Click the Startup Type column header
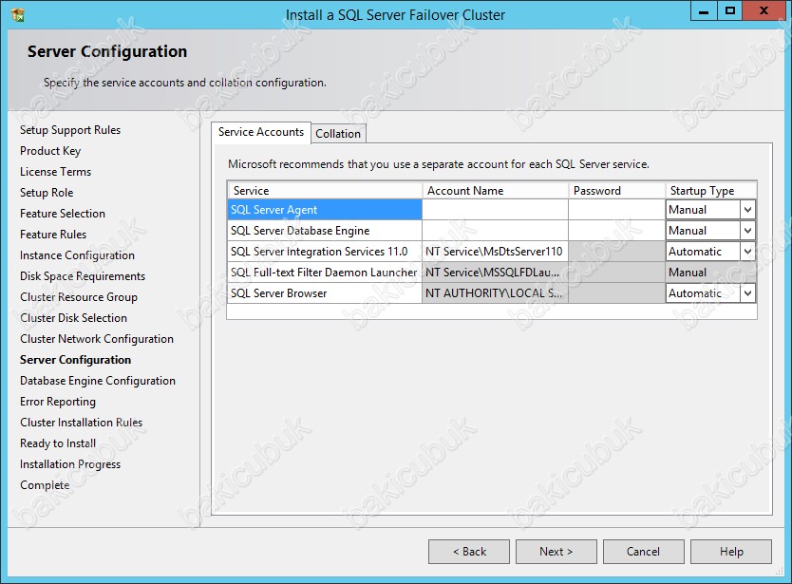 tap(710, 191)
